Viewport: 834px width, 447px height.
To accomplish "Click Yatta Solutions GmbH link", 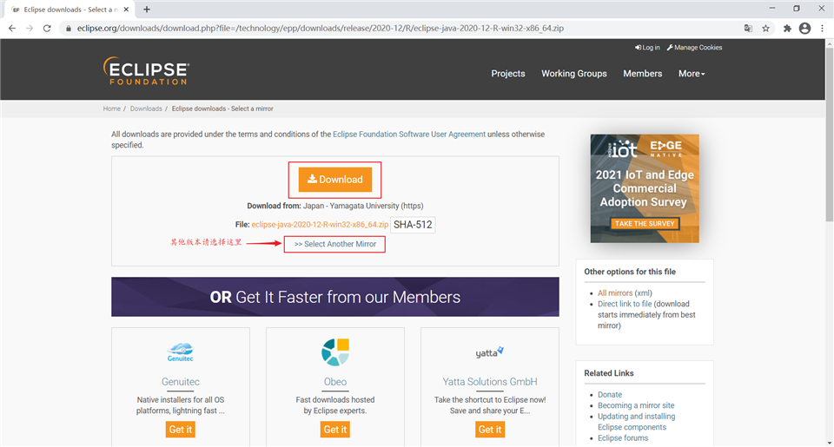I will click(x=490, y=382).
